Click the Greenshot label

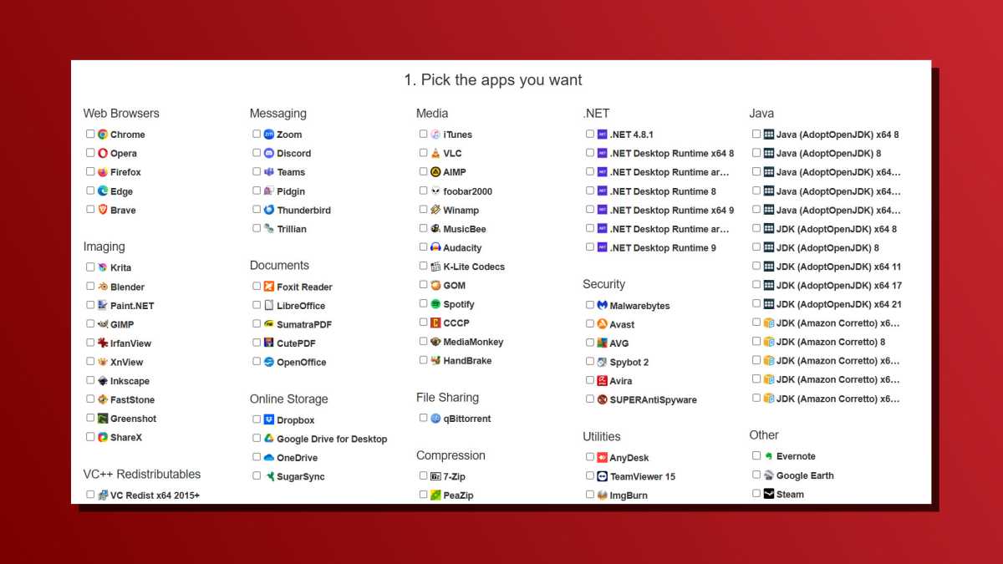[134, 419]
